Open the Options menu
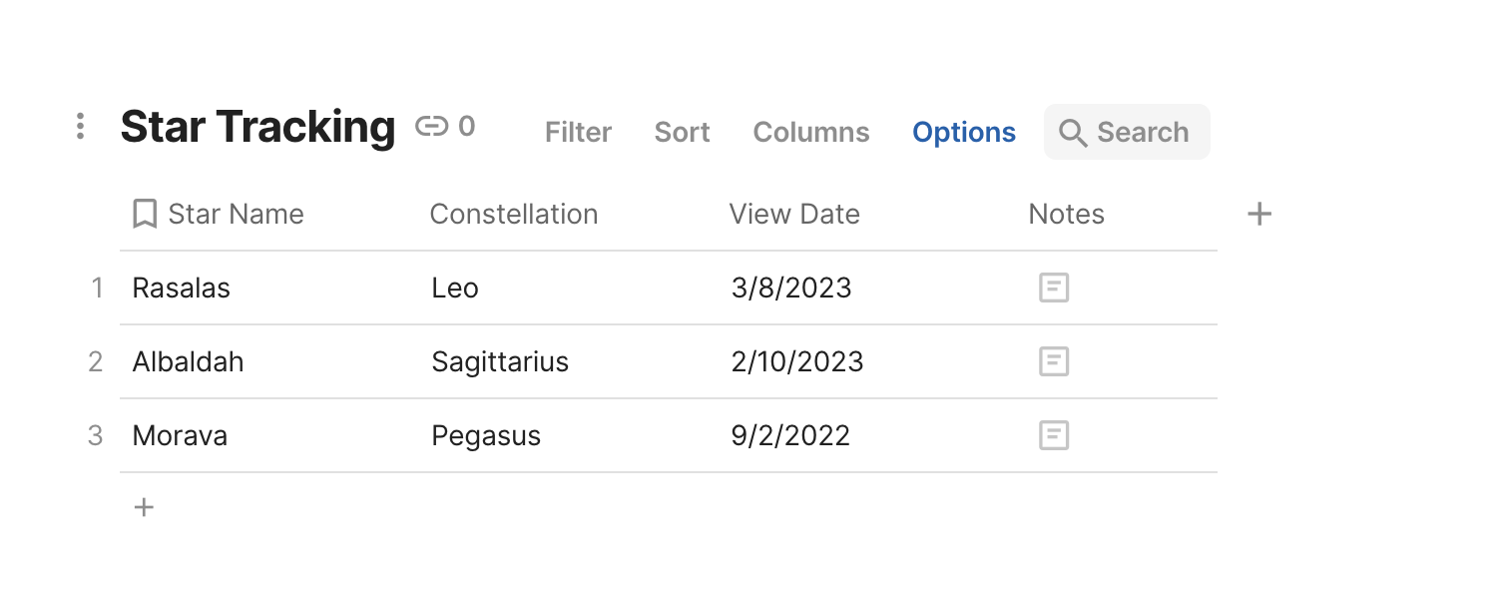1495x589 pixels. [x=964, y=131]
